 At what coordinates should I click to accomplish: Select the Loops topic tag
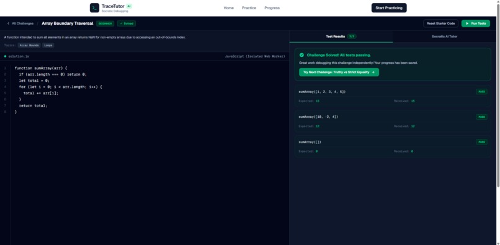[x=48, y=45]
